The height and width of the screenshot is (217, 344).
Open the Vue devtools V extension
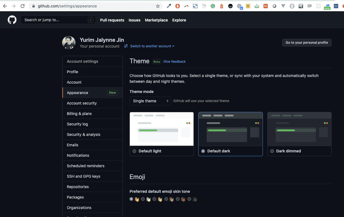coord(283,6)
